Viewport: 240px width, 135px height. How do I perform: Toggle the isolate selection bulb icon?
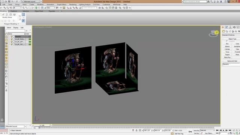click(133, 130)
